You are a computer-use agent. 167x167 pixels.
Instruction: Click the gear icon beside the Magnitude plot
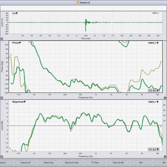pos(165,157)
